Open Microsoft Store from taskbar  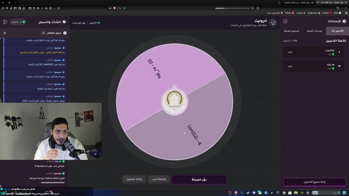[290, 193]
